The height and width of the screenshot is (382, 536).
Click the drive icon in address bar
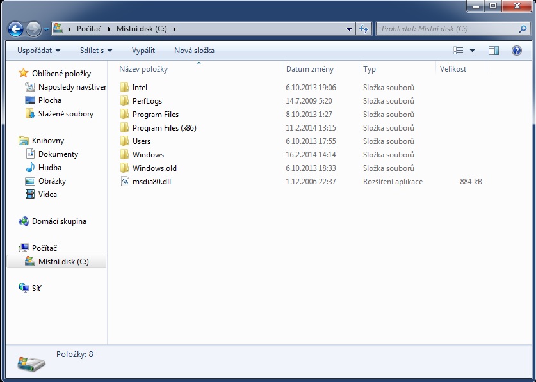[x=58, y=28]
